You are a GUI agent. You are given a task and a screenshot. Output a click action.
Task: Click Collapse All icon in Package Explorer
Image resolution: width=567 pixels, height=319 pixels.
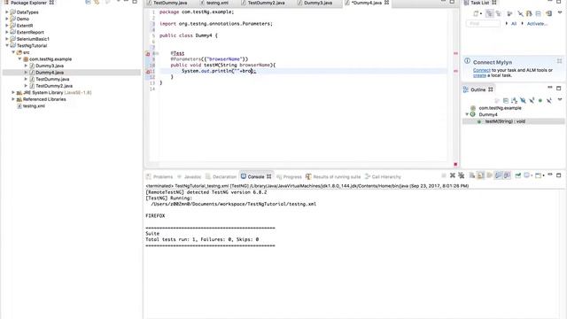(x=88, y=2)
